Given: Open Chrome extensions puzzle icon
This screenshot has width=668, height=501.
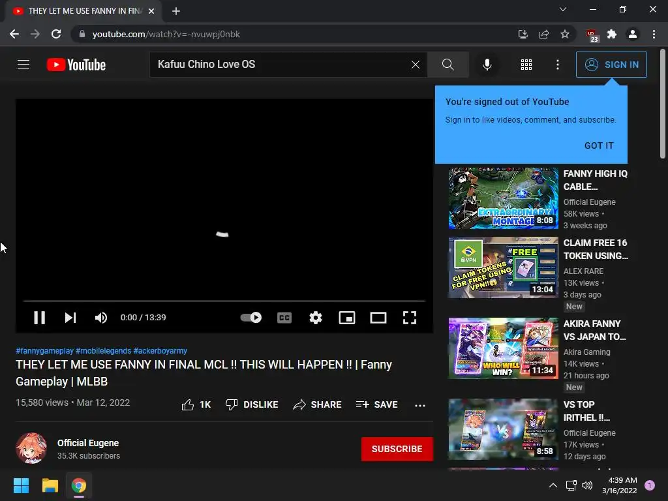Looking at the screenshot, I should point(612,34).
